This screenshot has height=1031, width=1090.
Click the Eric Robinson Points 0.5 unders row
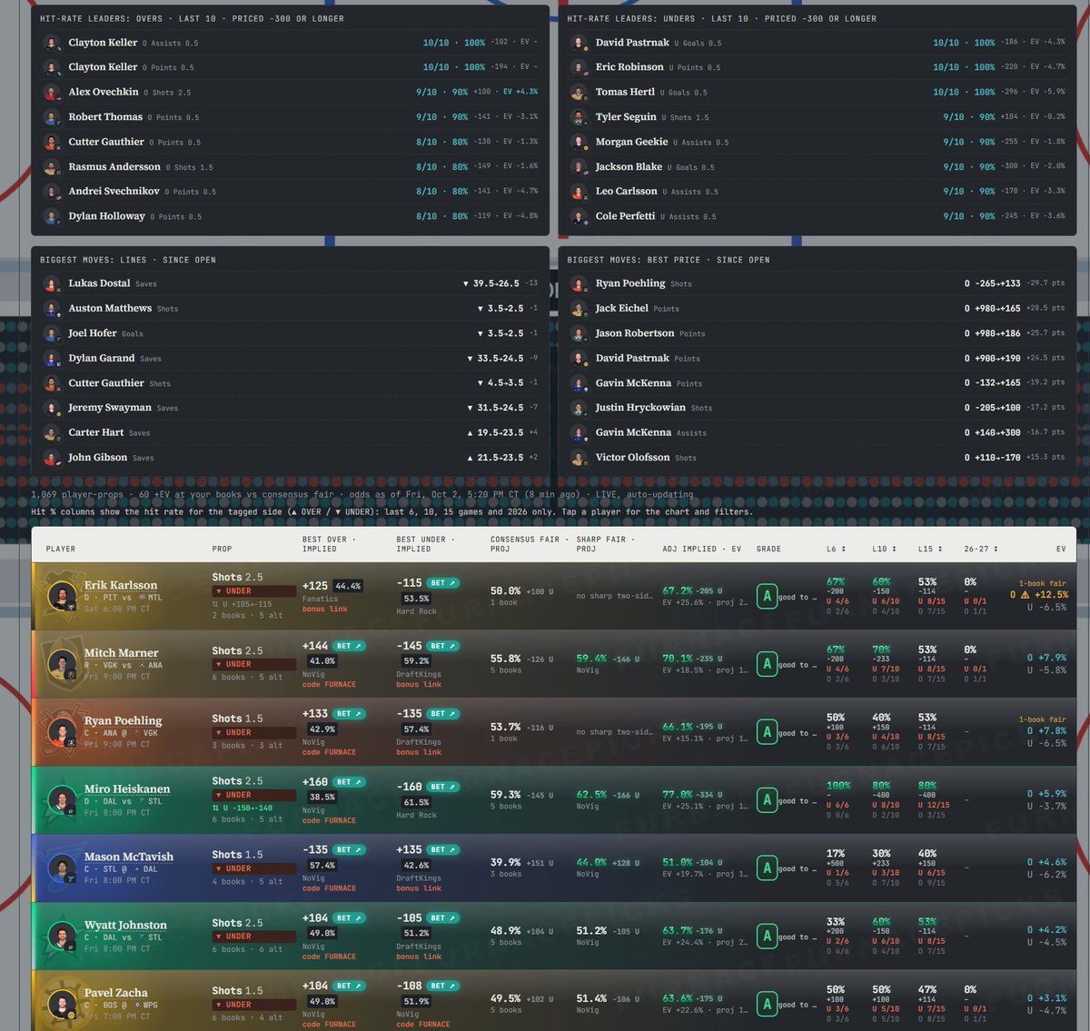pyautogui.click(x=817, y=67)
